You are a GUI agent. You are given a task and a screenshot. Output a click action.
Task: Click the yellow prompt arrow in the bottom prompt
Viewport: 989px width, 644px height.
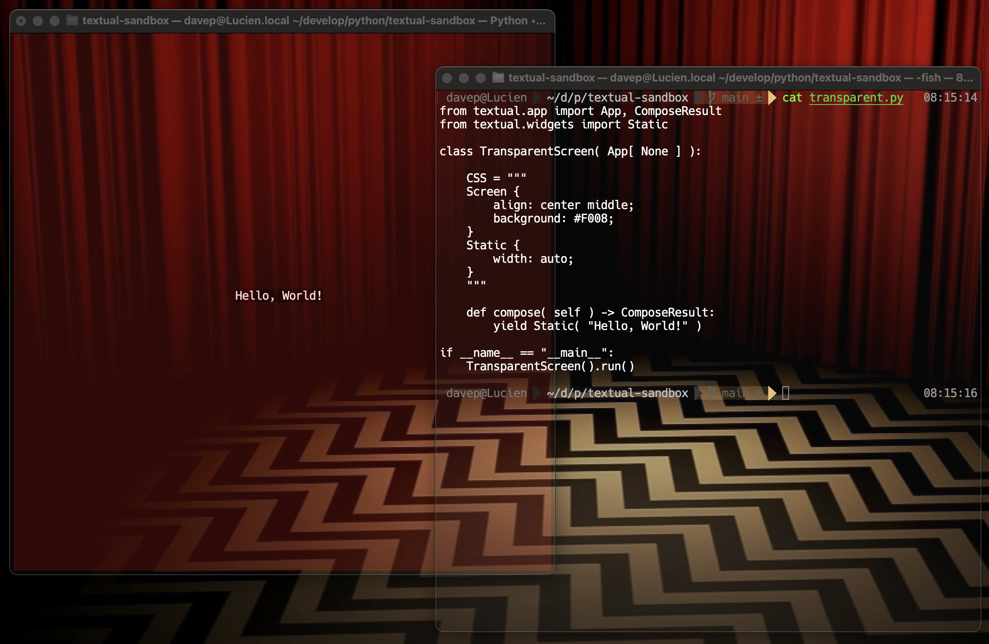pos(772,393)
